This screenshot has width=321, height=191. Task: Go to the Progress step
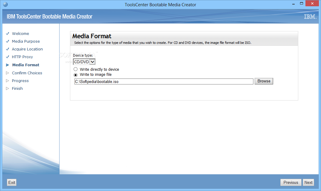[x=20, y=81]
